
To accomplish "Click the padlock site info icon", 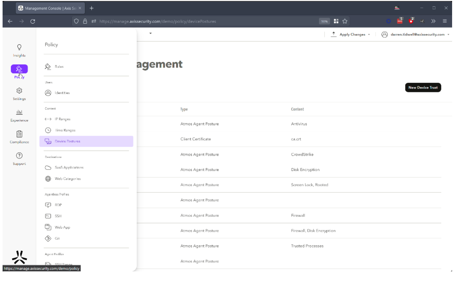I will point(85,21).
